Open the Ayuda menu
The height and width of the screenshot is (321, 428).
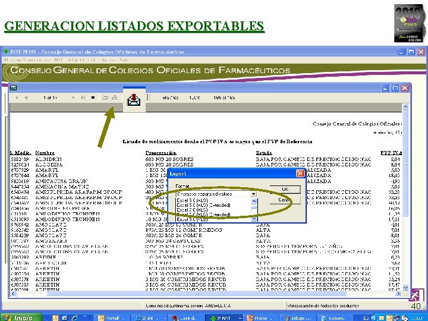point(108,60)
